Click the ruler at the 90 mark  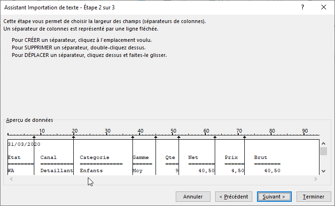(305, 132)
